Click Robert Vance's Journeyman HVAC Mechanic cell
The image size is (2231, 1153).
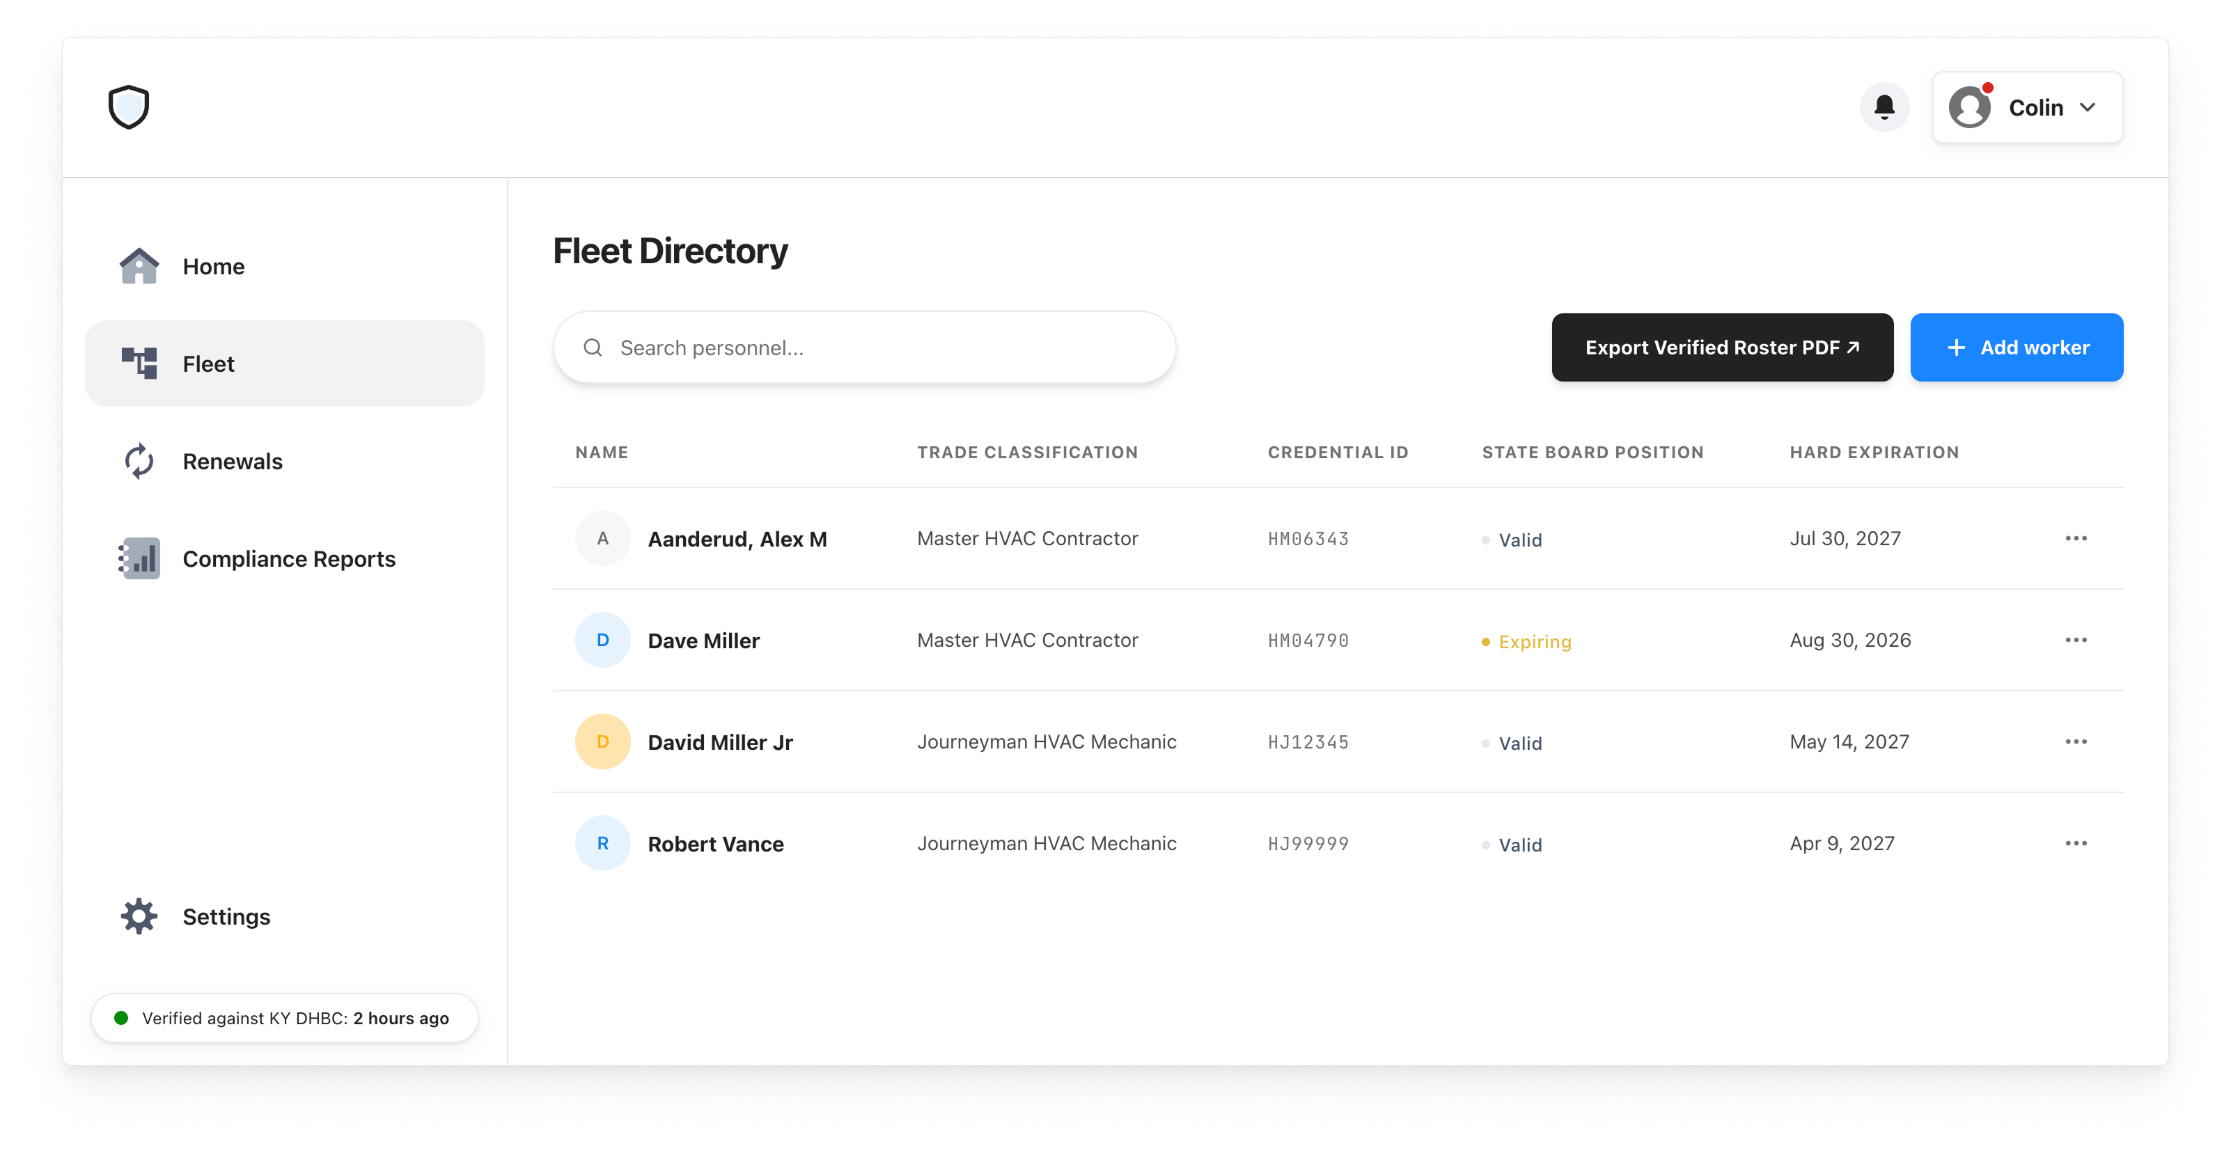[x=1046, y=843]
